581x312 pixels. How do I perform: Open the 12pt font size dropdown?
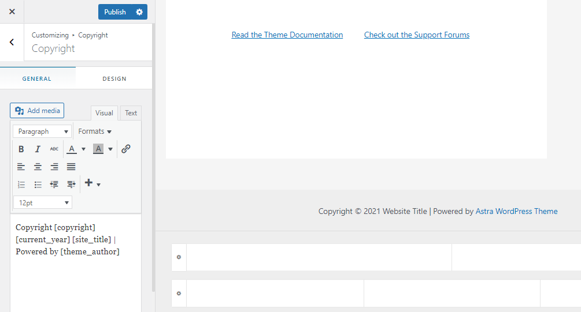pos(42,203)
